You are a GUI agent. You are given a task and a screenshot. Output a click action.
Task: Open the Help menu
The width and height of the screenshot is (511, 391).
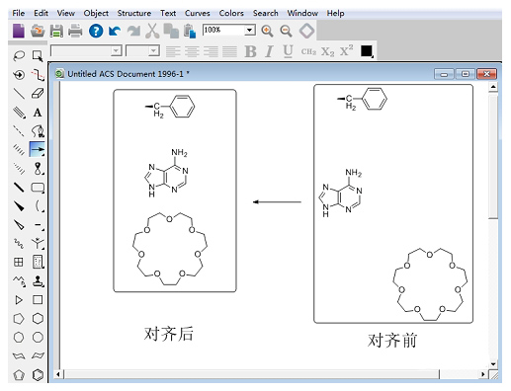click(335, 13)
